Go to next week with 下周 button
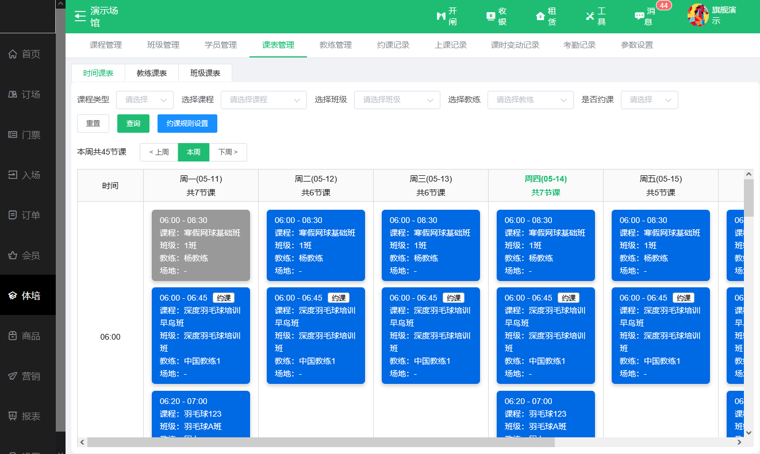Screen dimensions: 760x454 228,152
